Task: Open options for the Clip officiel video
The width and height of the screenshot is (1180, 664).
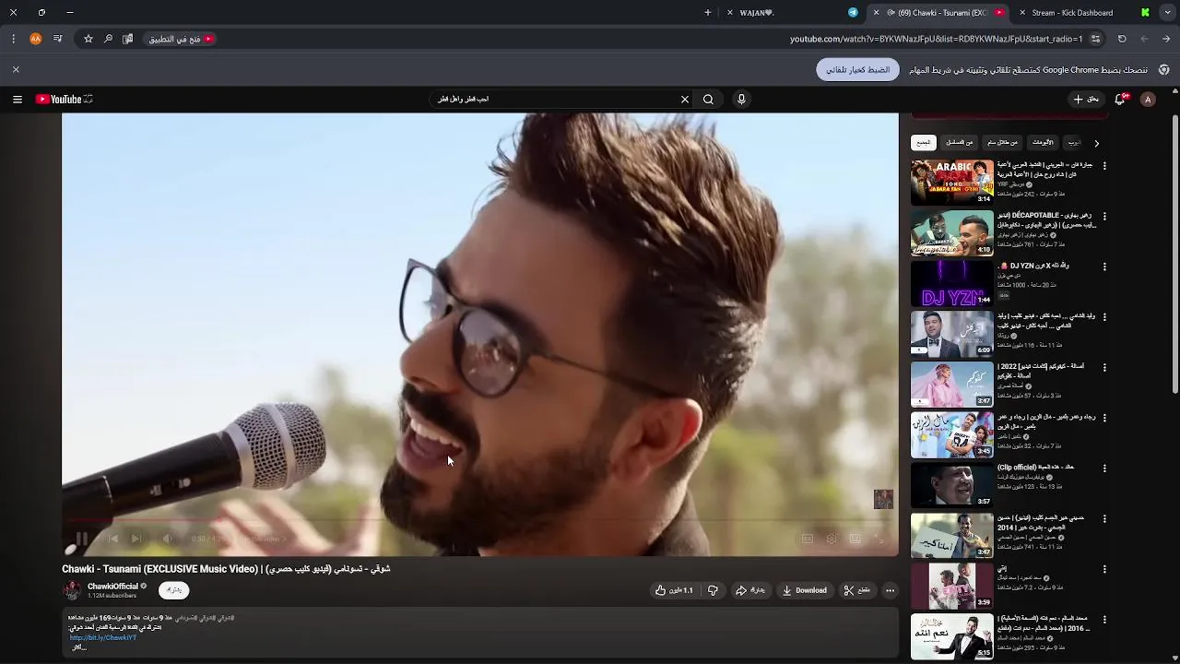Action: [1104, 468]
